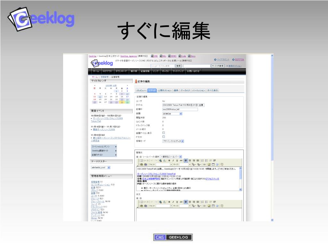
Task: Open 記事投稿 in the black navigation bar
Action: click(x=145, y=71)
